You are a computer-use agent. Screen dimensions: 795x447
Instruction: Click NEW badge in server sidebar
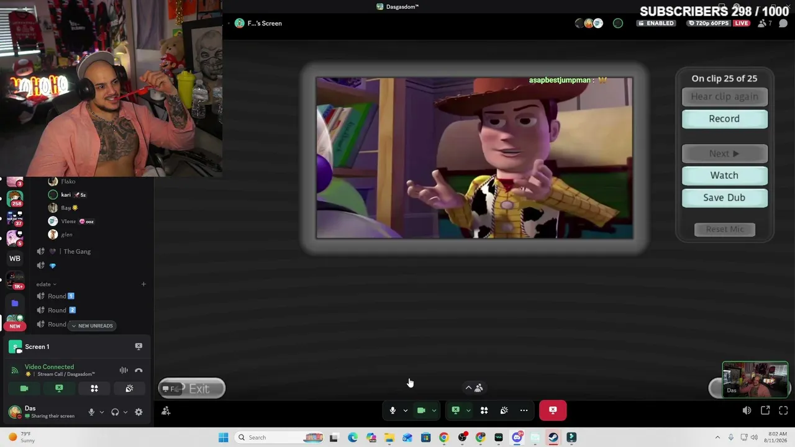(x=15, y=326)
